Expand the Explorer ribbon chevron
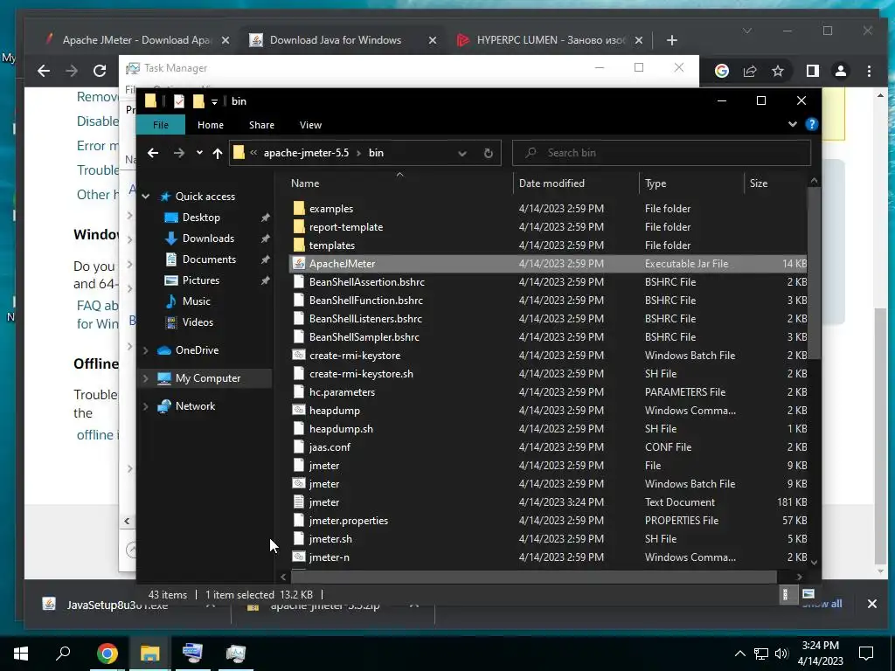The height and width of the screenshot is (671, 895). click(792, 124)
